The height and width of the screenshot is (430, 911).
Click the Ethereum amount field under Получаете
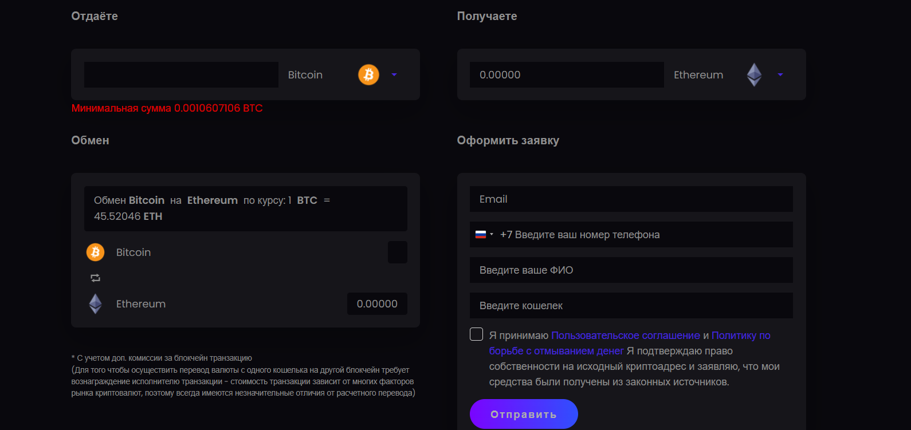coord(567,74)
